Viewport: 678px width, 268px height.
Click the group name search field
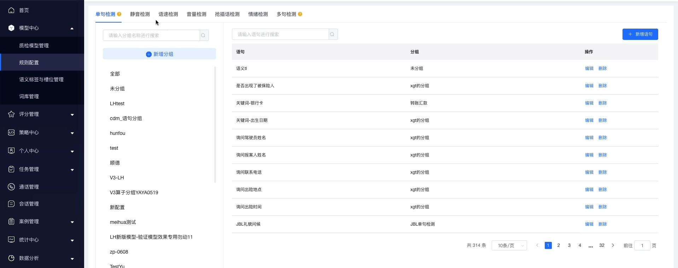click(151, 35)
